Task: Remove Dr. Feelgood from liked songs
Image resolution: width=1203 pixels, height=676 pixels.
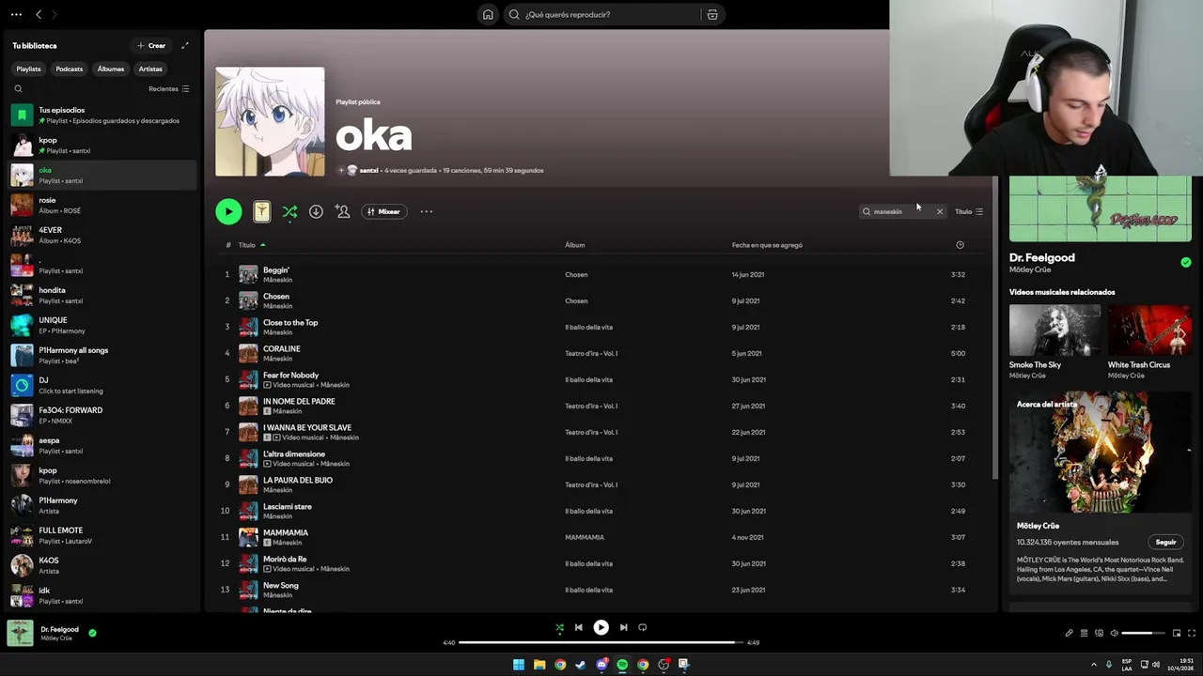Action: [x=92, y=633]
